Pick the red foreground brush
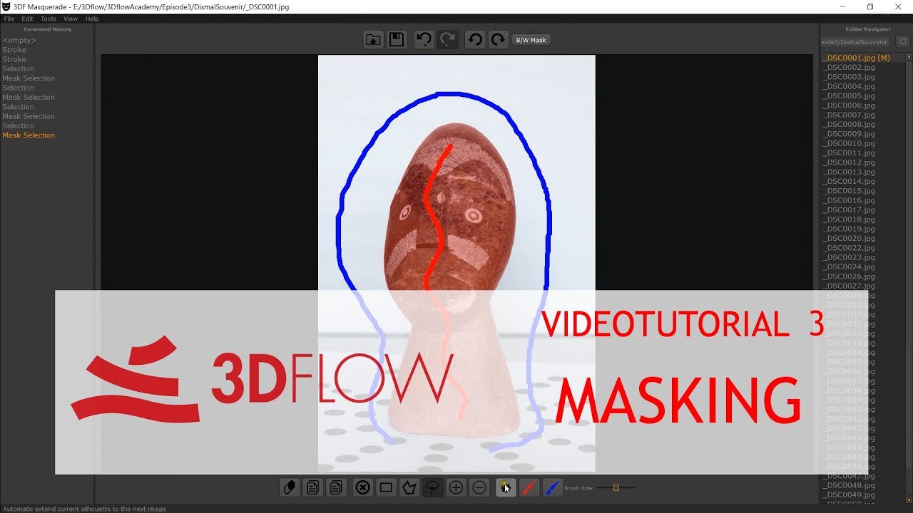Screen dimensions: 913x513 (529, 487)
